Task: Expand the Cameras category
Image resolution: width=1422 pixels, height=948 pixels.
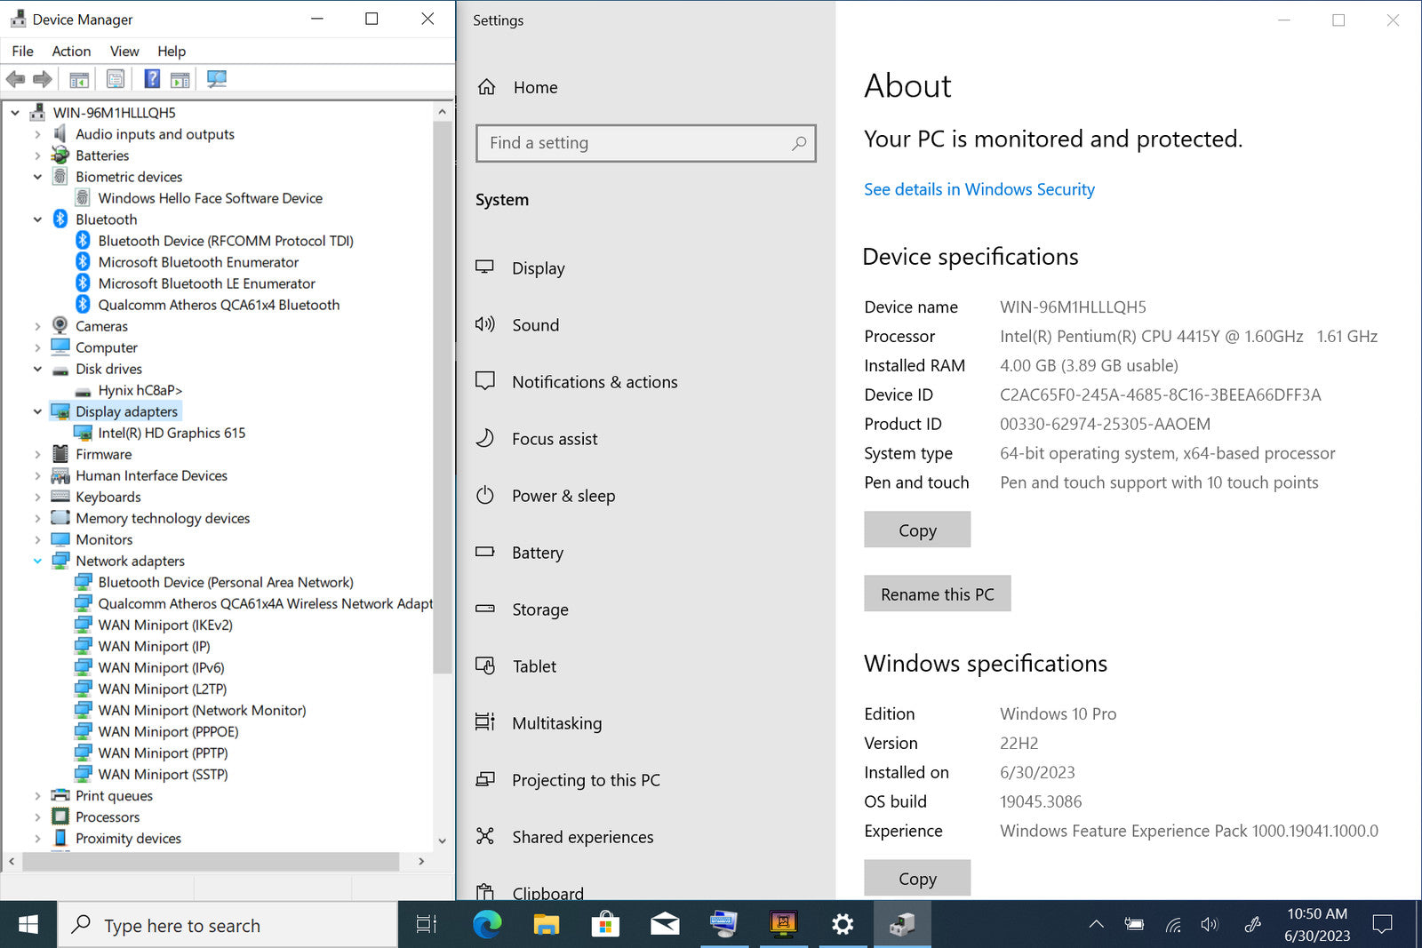Action: [37, 326]
